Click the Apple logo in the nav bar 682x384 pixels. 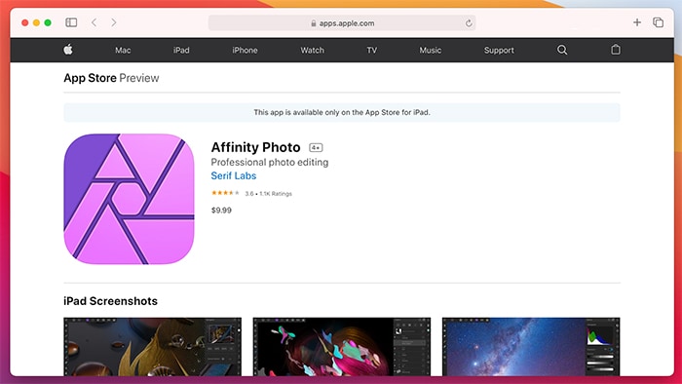pos(68,50)
